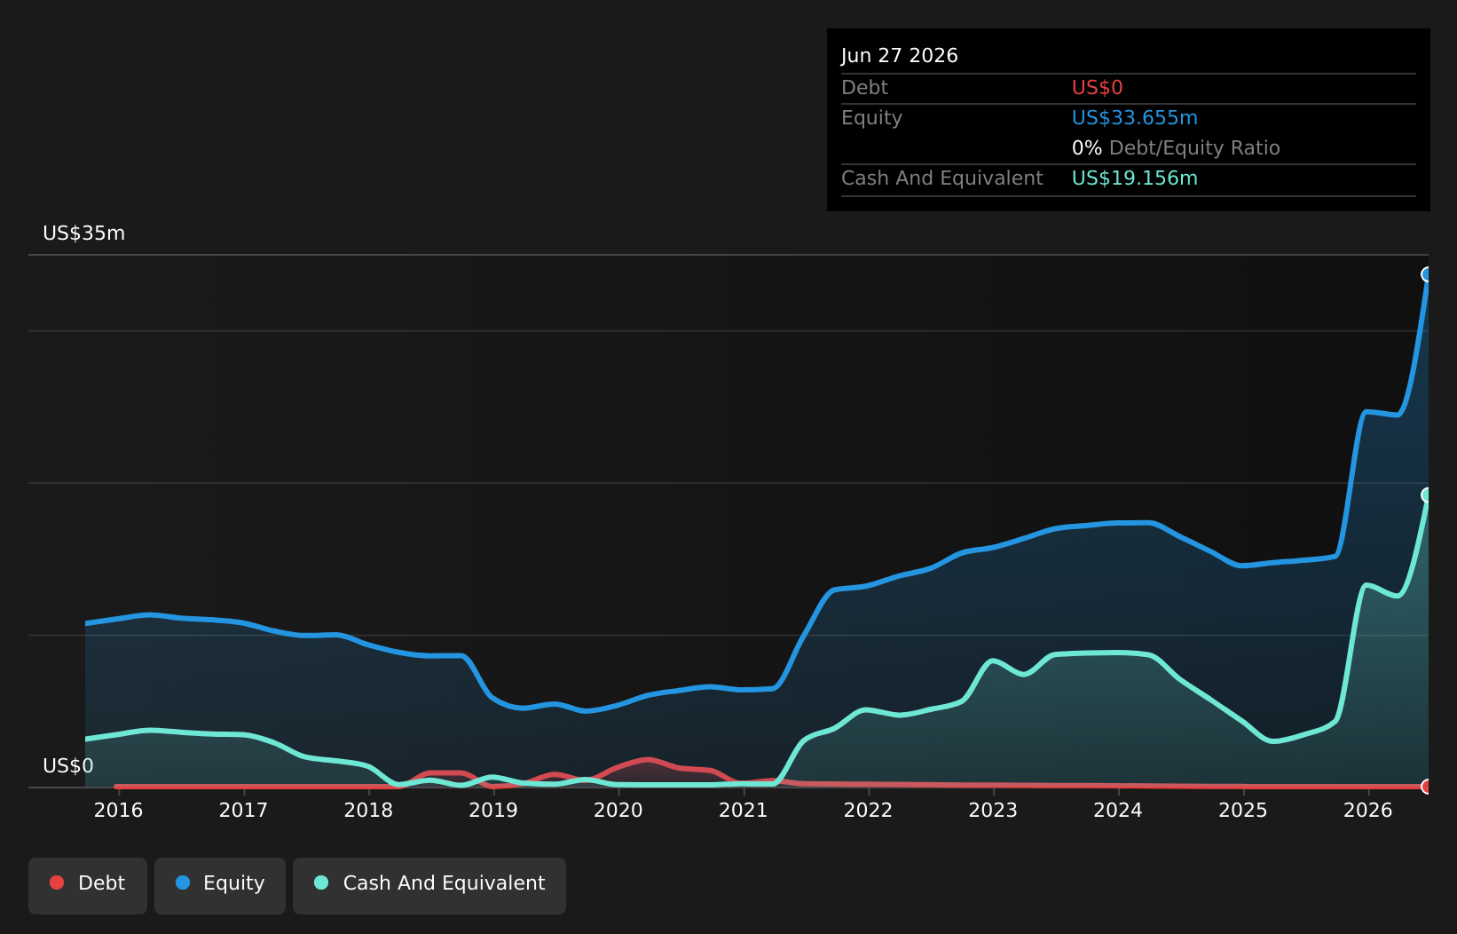Click Cash And Equivalent label in tooltip
The height and width of the screenshot is (934, 1457).
click(x=942, y=178)
